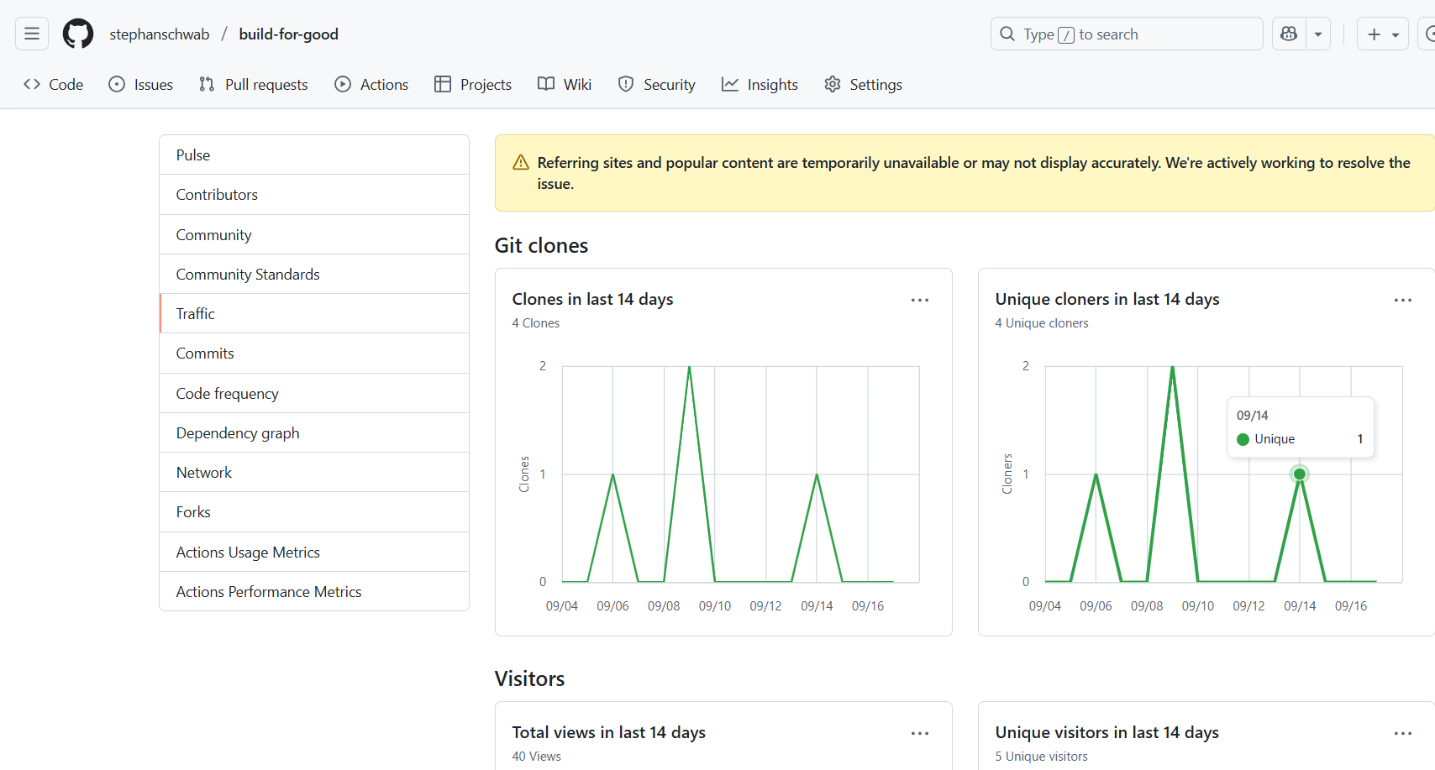1435x770 pixels.
Task: Open the hamburger navigation menu
Action: (x=32, y=34)
